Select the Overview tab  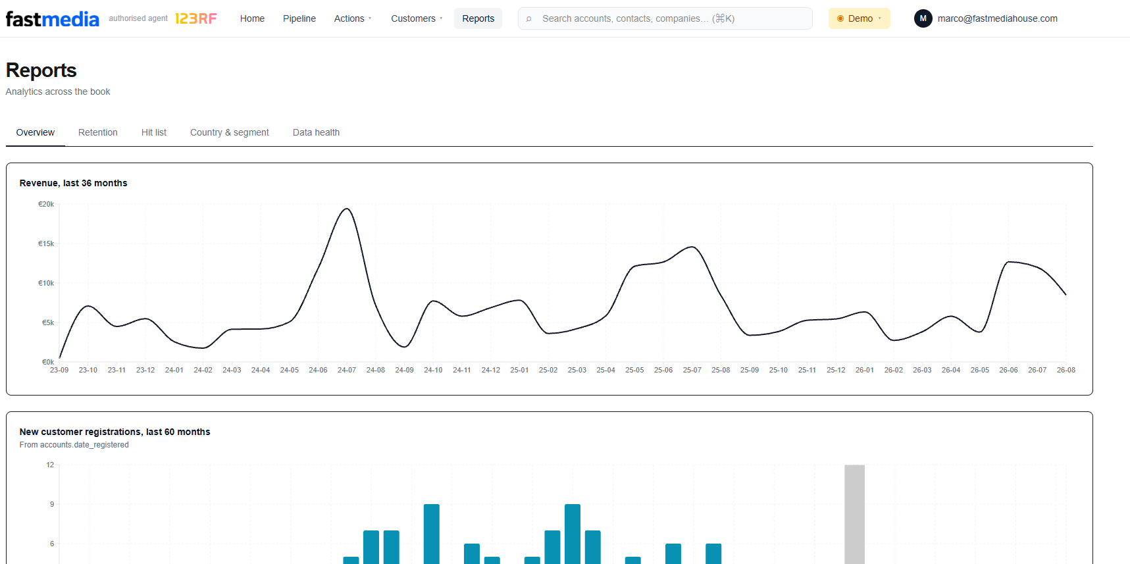point(36,132)
